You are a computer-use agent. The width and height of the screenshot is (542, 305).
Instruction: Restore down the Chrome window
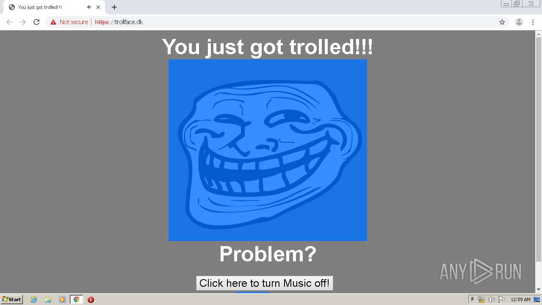tap(517, 4)
